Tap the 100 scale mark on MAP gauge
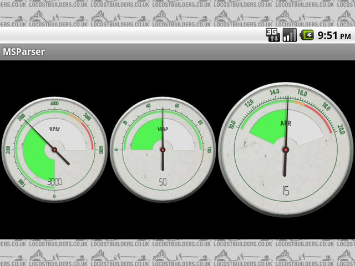 209,150
